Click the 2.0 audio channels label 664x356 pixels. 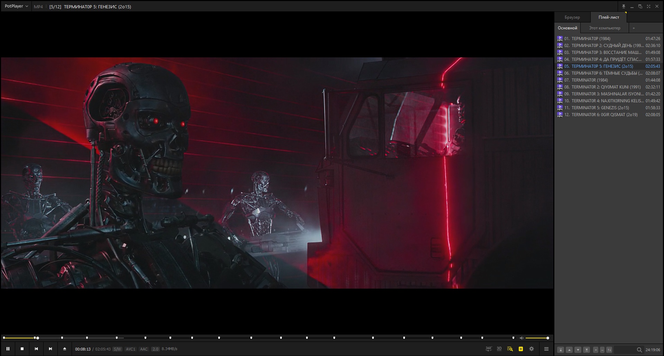click(155, 349)
